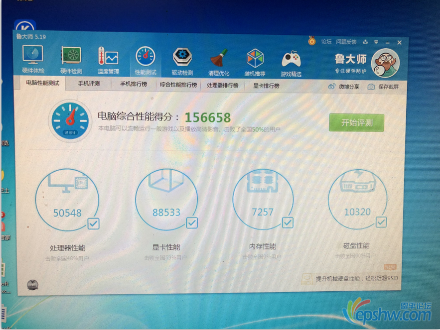Uncheck the 磁盘性能 test checkbox
This screenshot has width=440, height=330.
click(381, 222)
